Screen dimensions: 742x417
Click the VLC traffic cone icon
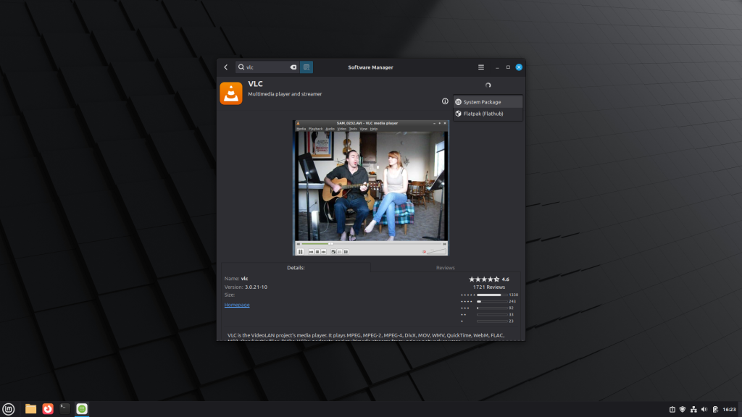coord(231,93)
